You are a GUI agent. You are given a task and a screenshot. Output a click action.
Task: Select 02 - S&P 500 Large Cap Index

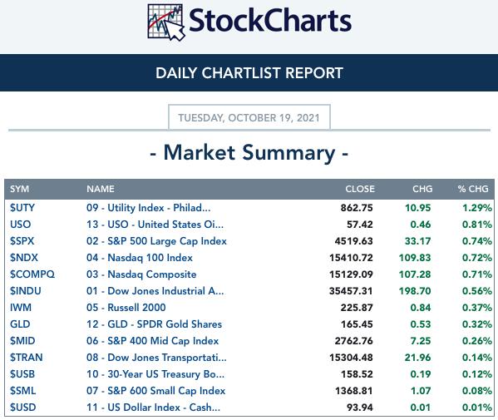tap(156, 241)
